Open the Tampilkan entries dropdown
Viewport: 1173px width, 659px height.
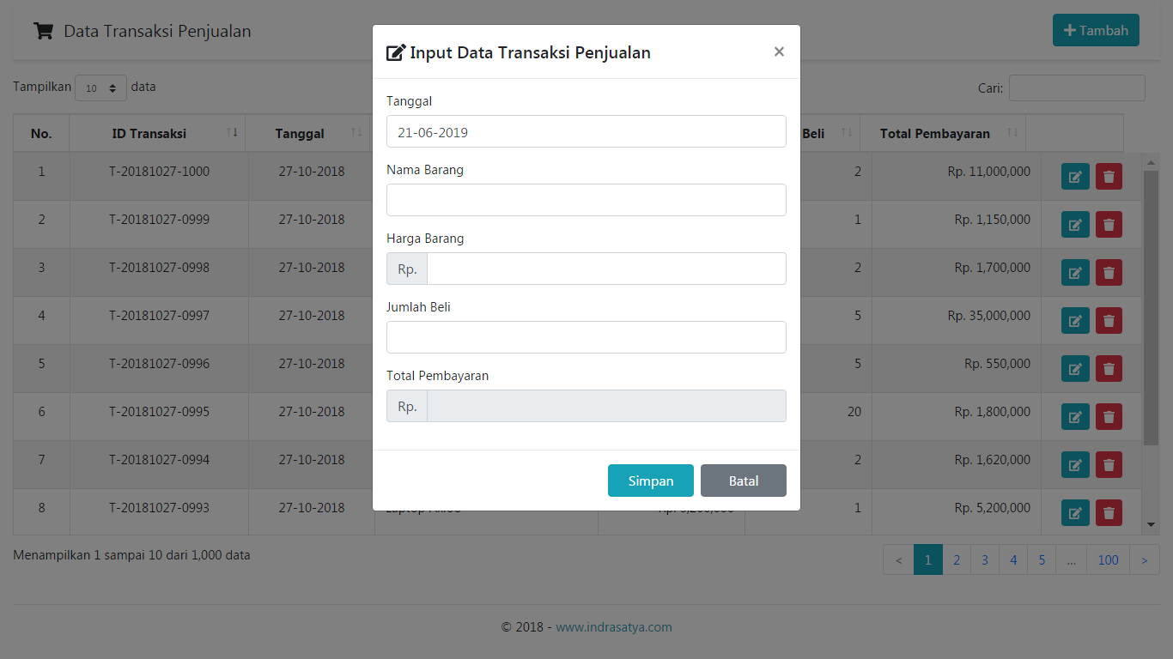coord(100,88)
